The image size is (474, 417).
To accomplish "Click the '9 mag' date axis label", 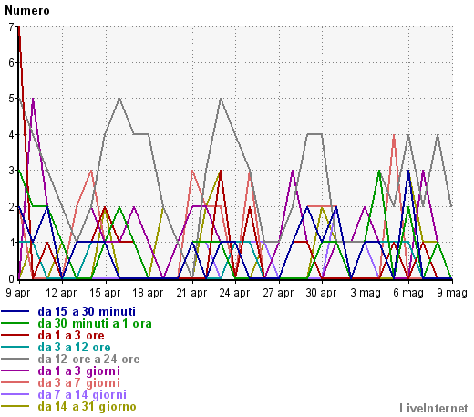I will pyautogui.click(x=452, y=293).
